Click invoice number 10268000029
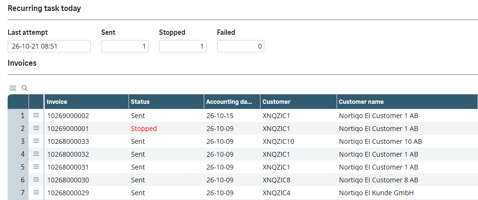This screenshot has height=200, width=478. [x=68, y=193]
